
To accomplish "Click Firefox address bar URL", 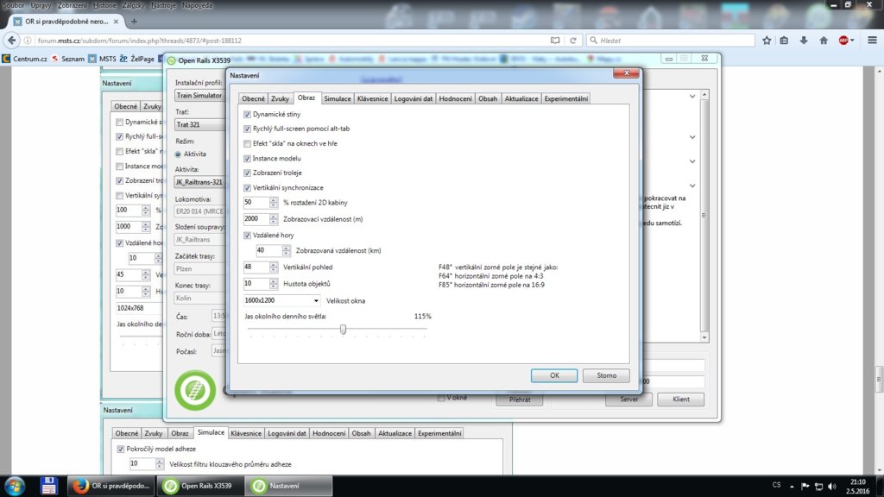I will pyautogui.click(x=139, y=41).
